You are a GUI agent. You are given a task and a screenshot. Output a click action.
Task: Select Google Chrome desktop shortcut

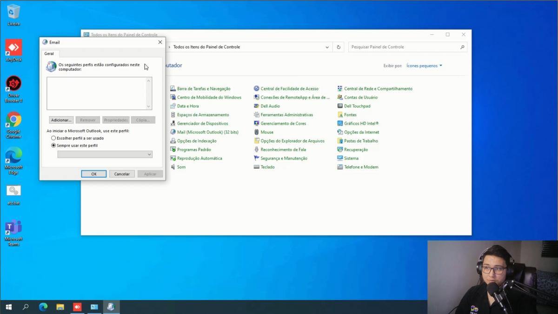[13, 125]
